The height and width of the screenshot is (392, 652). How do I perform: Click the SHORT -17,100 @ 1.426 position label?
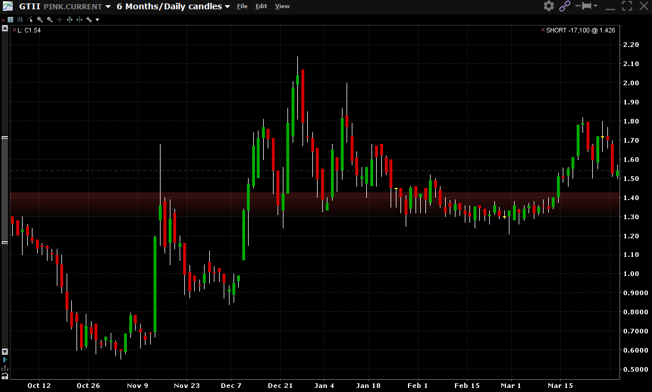[581, 30]
